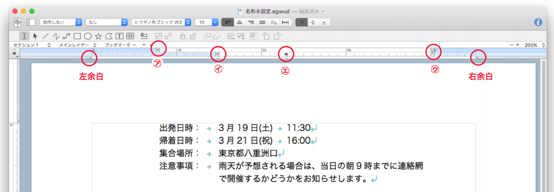Click the crosshair page icon in toolbar
Screen dimensions: 554x192
[x=18, y=22]
